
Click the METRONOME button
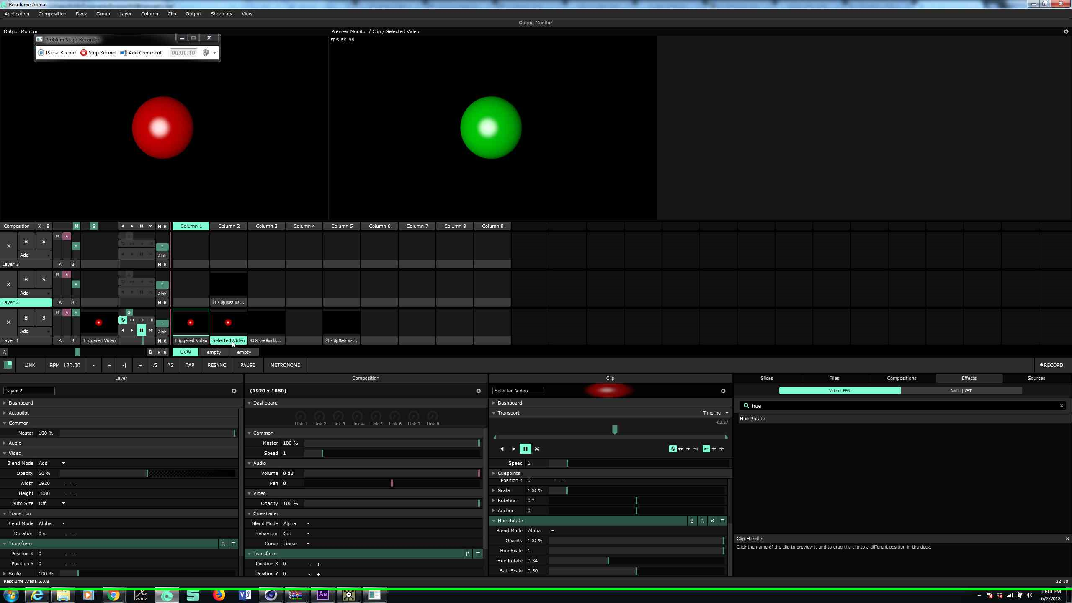tap(285, 365)
